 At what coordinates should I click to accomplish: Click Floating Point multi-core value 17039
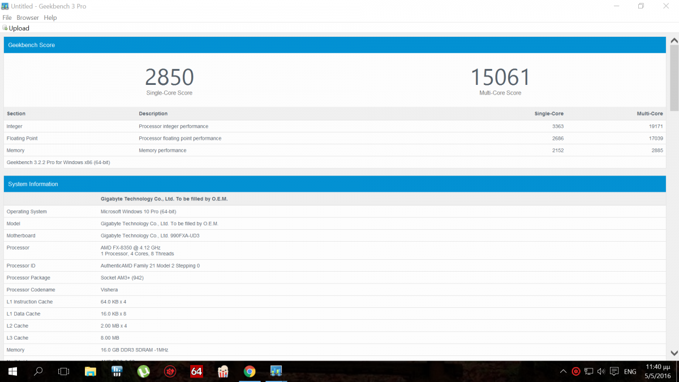click(656, 138)
